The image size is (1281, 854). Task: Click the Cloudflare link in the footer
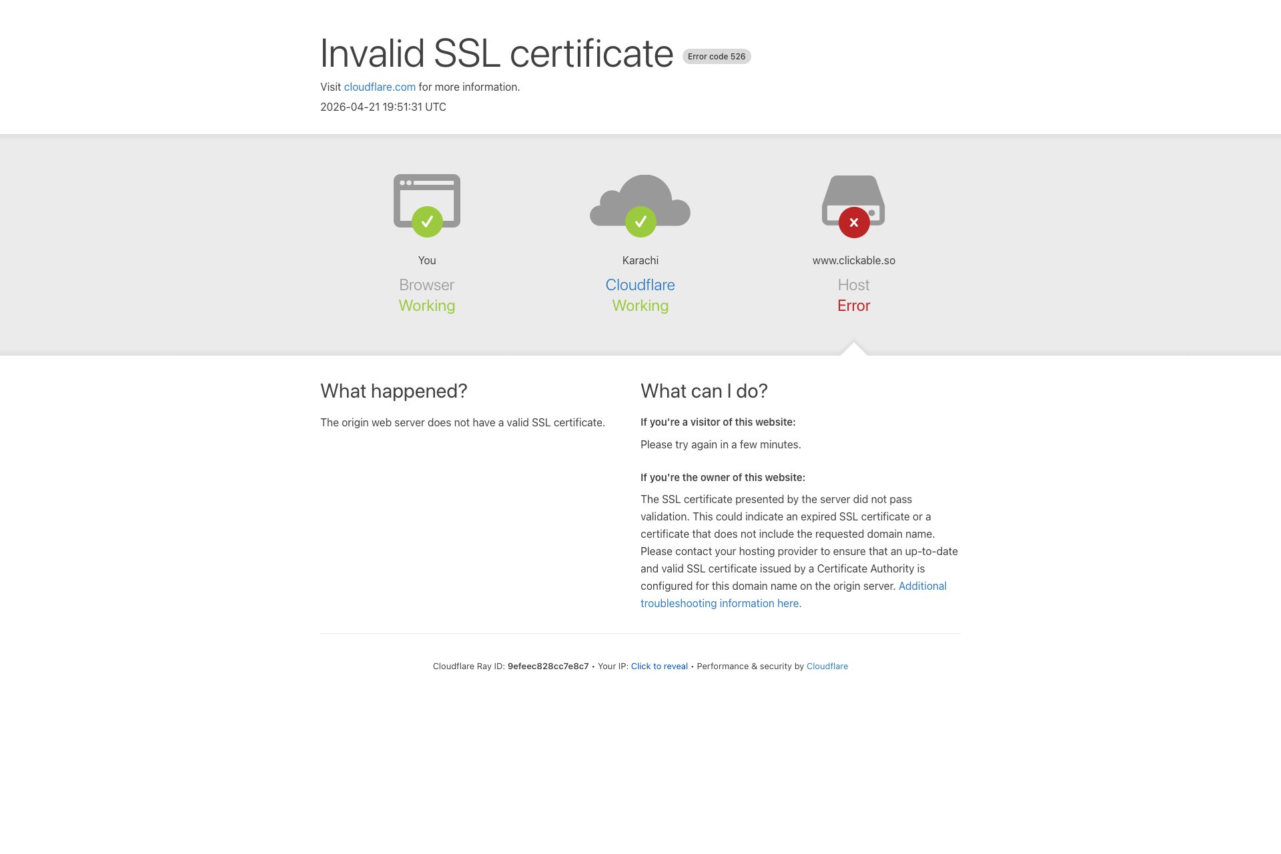tap(827, 666)
